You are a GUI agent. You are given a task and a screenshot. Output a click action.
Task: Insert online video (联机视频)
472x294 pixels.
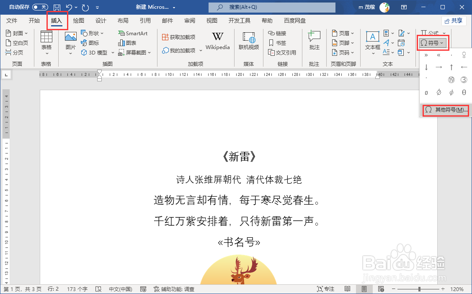pos(249,41)
